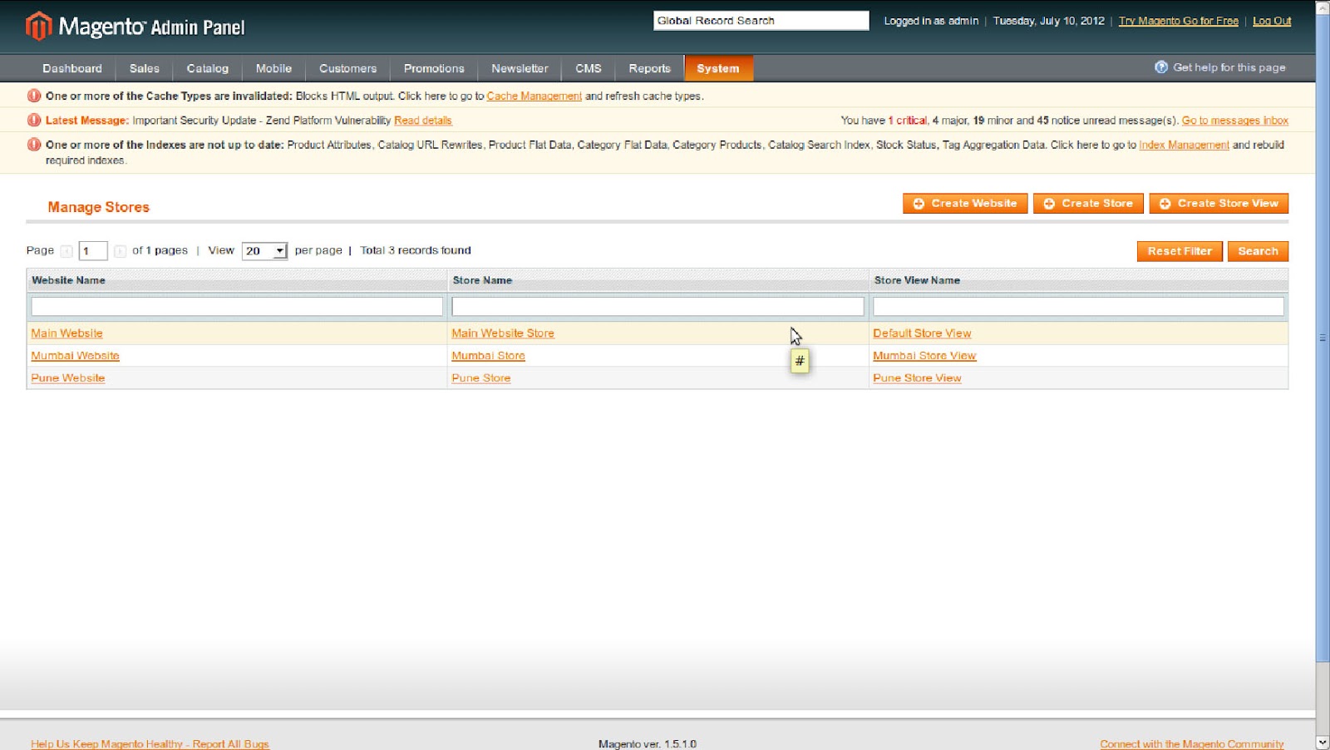Screen dimensions: 1330x750
Task: Click the browser scroll down arrow
Action: click(1323, 743)
